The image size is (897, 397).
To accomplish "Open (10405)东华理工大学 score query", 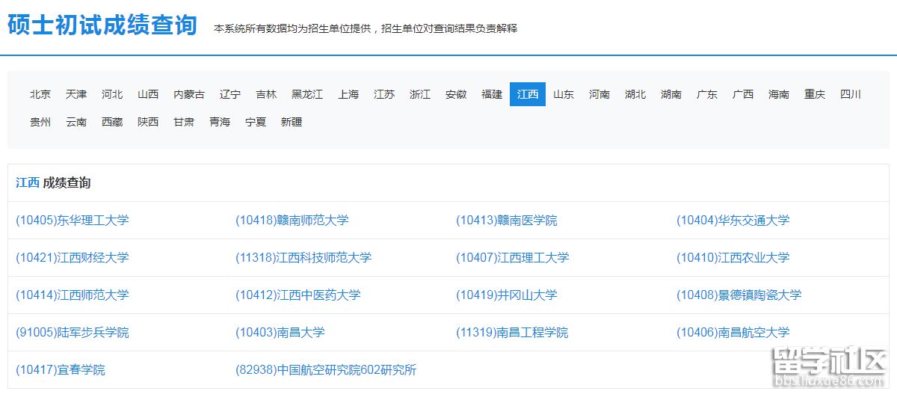I will click(x=73, y=220).
